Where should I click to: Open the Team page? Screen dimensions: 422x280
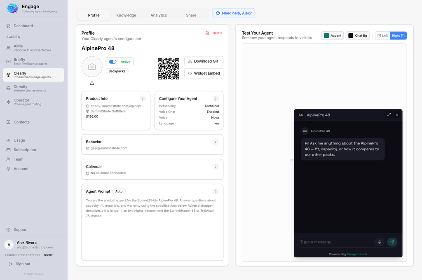(x=33, y=159)
